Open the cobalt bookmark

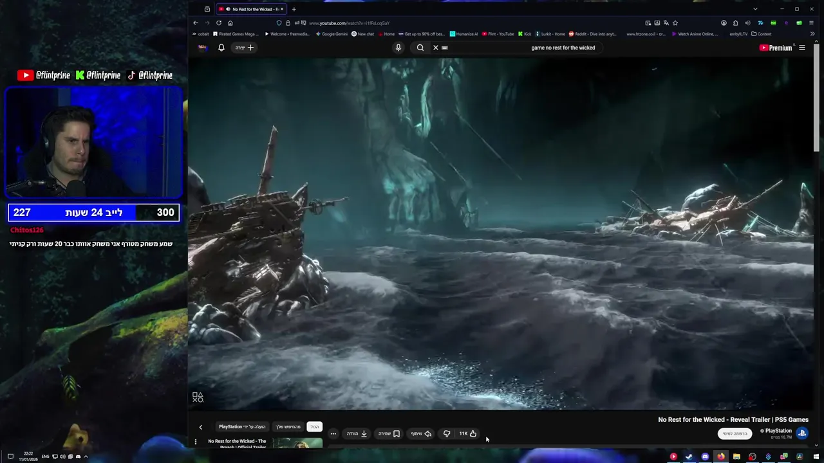point(200,34)
